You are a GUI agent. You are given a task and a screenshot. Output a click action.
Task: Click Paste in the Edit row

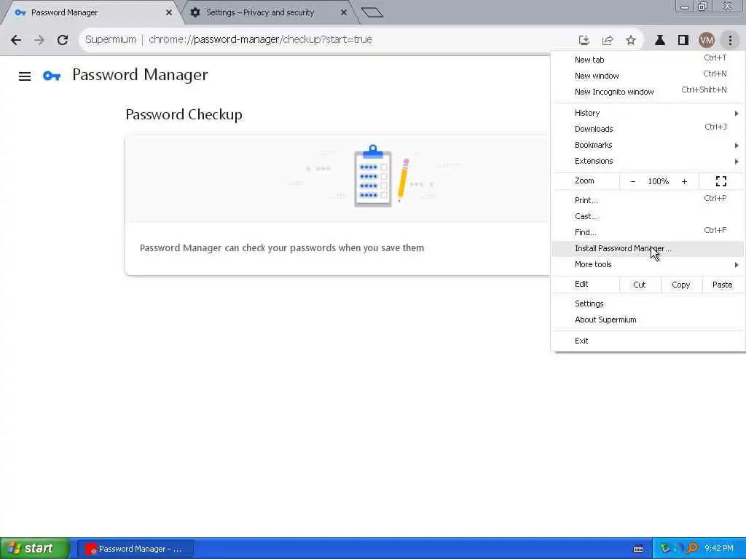[x=722, y=285]
